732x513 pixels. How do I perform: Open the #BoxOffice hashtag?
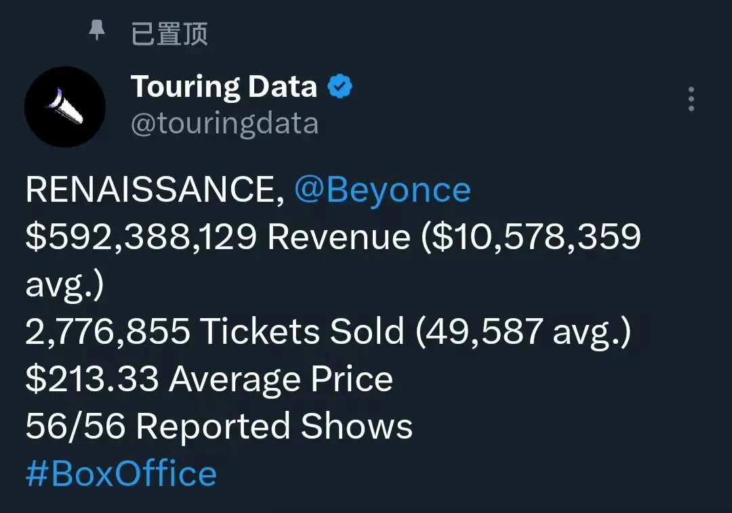point(121,474)
